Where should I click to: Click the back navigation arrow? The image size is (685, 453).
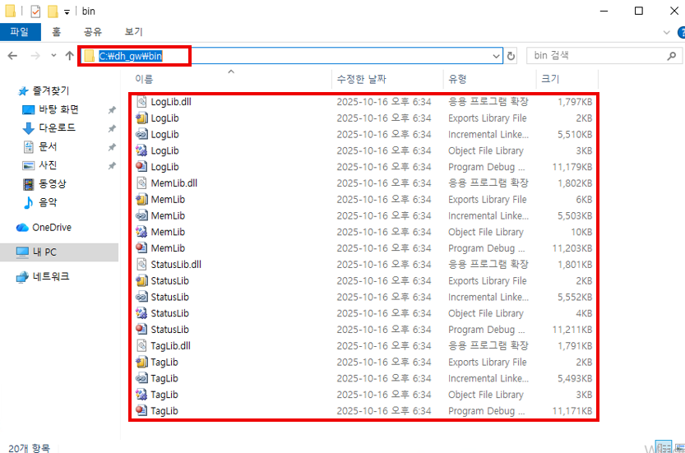[x=12, y=56]
